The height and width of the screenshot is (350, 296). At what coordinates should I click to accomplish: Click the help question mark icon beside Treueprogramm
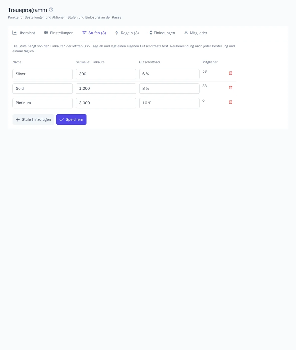51,9
